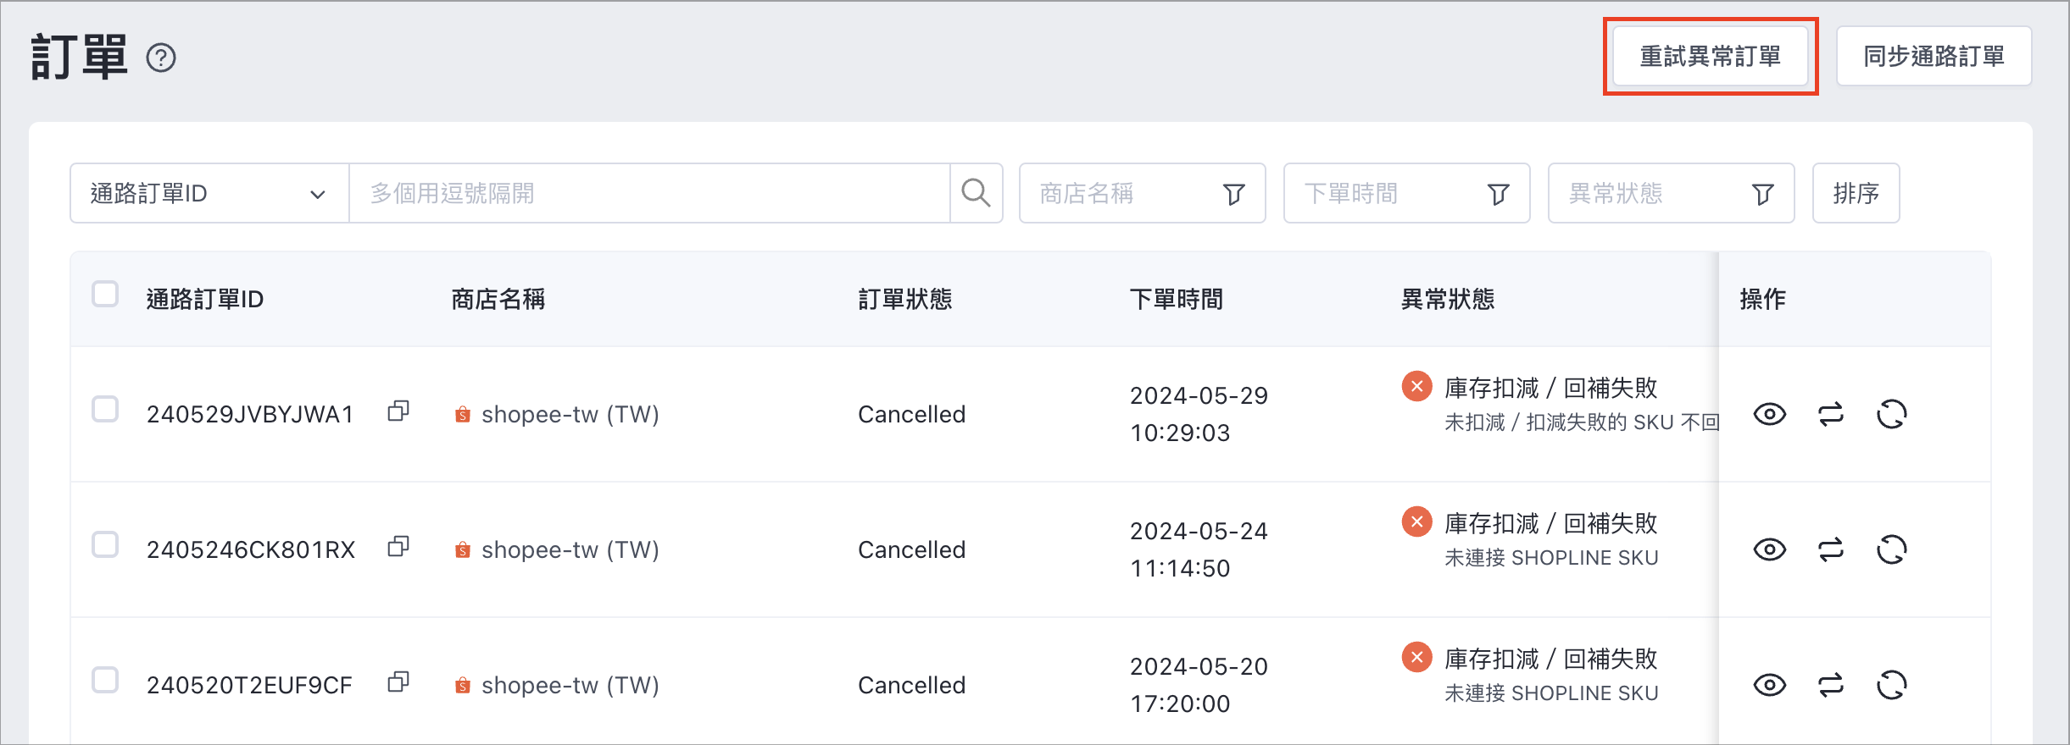Click 庫存扣減 / 回補失敗 label in 240529JVBYJWA1 row
Viewport: 2070px width, 745px height.
tap(1551, 388)
